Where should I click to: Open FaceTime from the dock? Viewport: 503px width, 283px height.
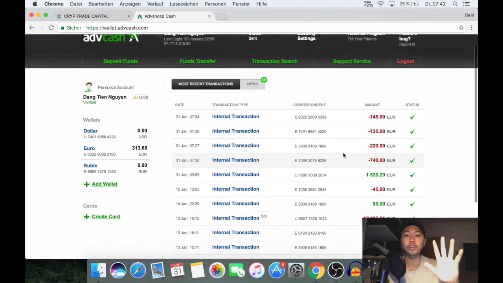237,270
